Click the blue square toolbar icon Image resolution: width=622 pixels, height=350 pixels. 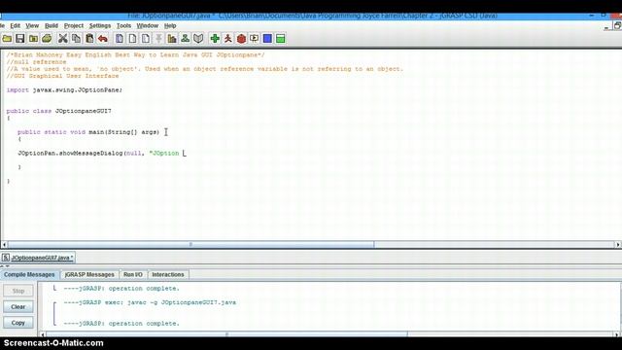267,39
